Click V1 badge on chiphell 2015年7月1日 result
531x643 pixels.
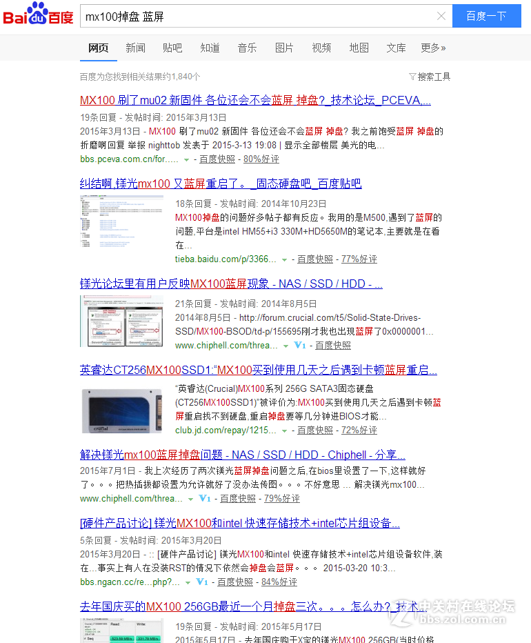pos(205,499)
